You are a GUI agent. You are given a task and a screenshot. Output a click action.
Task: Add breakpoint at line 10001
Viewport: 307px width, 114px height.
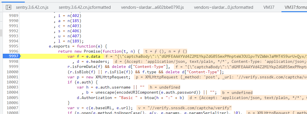pos(13,77)
